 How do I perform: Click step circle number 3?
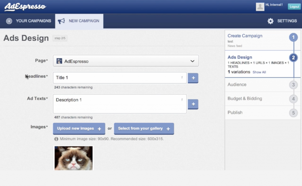293,85
